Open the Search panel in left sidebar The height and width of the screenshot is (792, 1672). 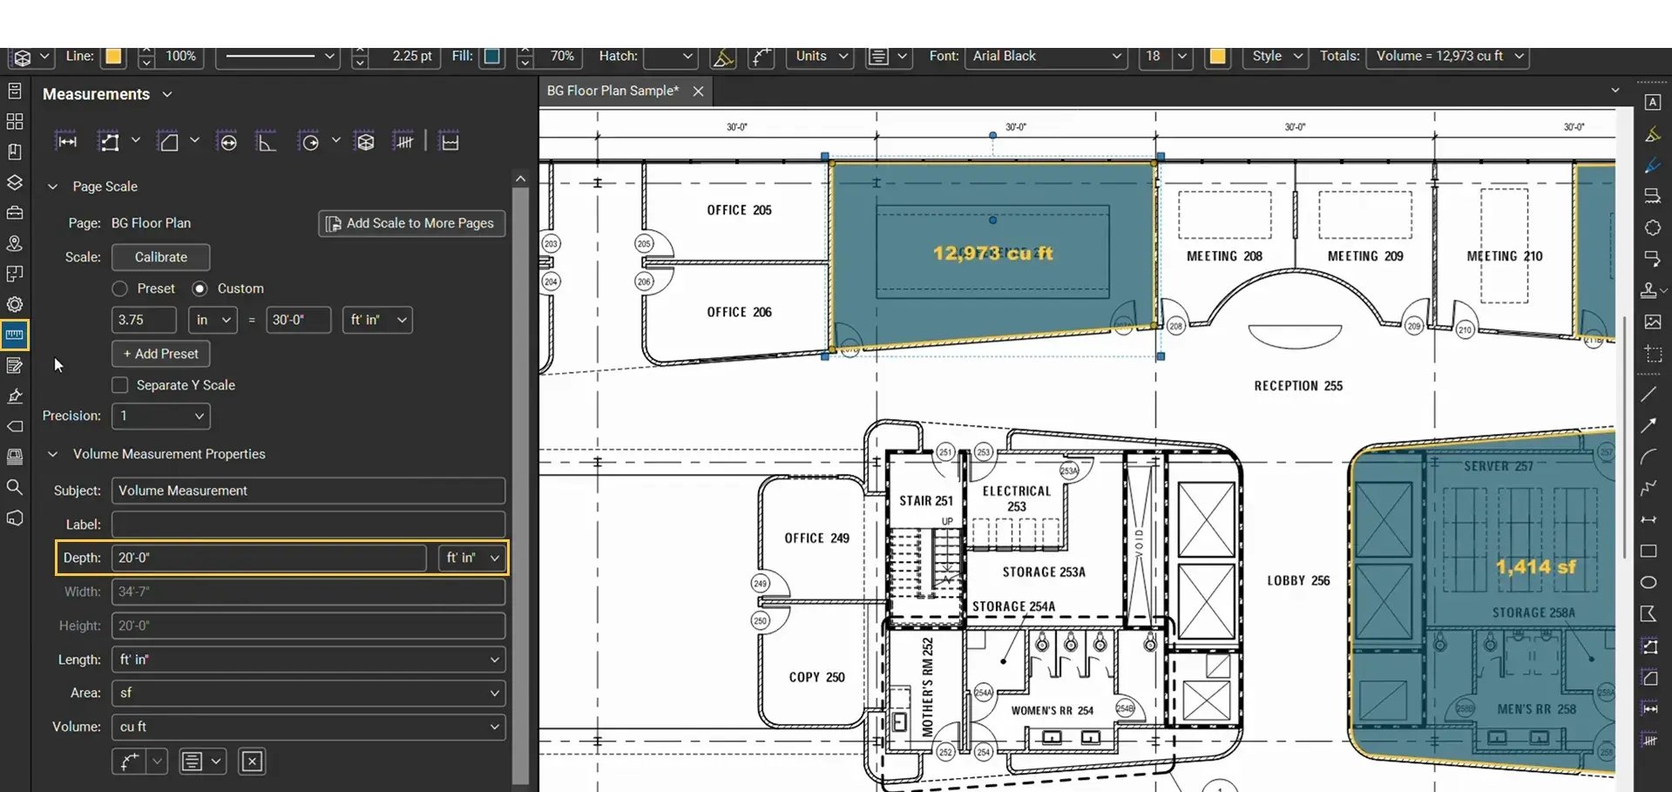pyautogui.click(x=15, y=487)
